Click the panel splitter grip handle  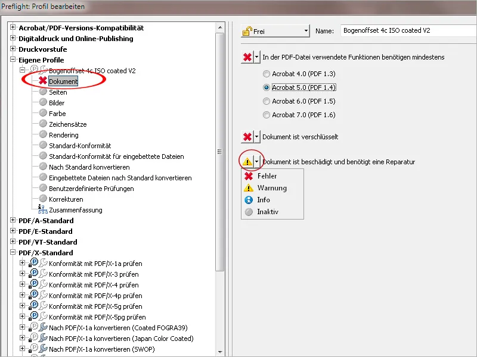click(x=219, y=152)
